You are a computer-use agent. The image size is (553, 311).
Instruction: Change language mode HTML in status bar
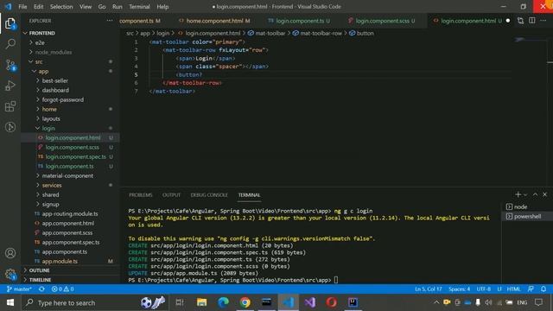pyautogui.click(x=513, y=289)
